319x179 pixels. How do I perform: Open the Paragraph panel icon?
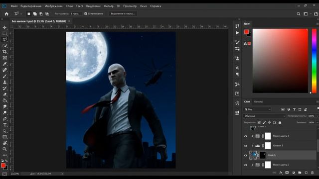click(x=237, y=75)
